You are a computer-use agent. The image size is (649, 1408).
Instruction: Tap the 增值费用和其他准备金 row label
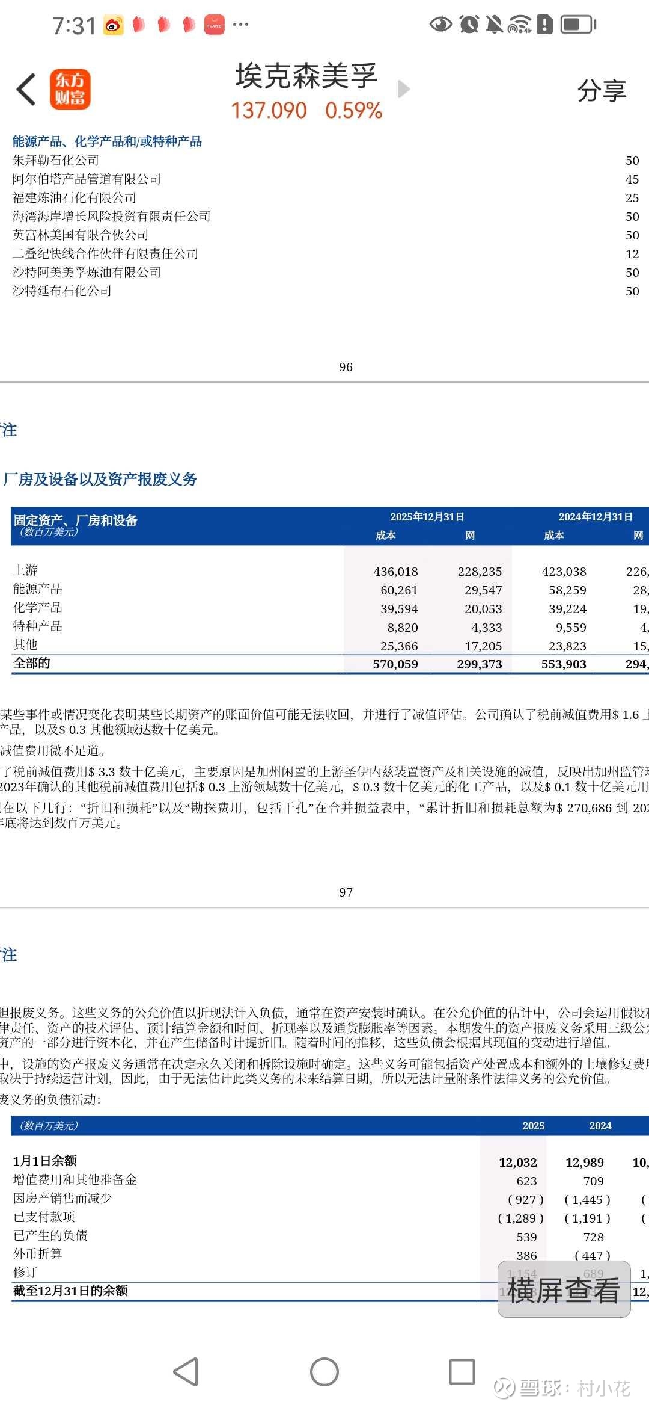(75, 1179)
